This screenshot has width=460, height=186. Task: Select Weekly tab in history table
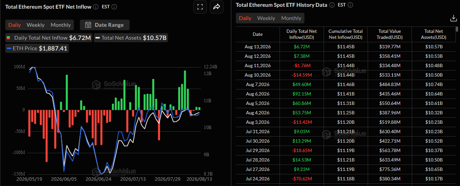coord(266,18)
